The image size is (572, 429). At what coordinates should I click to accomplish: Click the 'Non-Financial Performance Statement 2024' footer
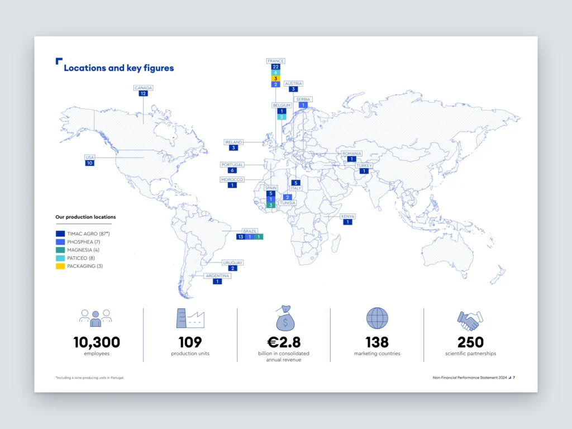tap(469, 378)
